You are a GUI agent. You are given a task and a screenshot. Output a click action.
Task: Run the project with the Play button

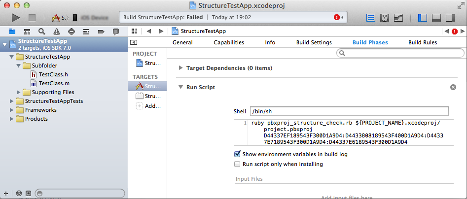(x=16, y=18)
